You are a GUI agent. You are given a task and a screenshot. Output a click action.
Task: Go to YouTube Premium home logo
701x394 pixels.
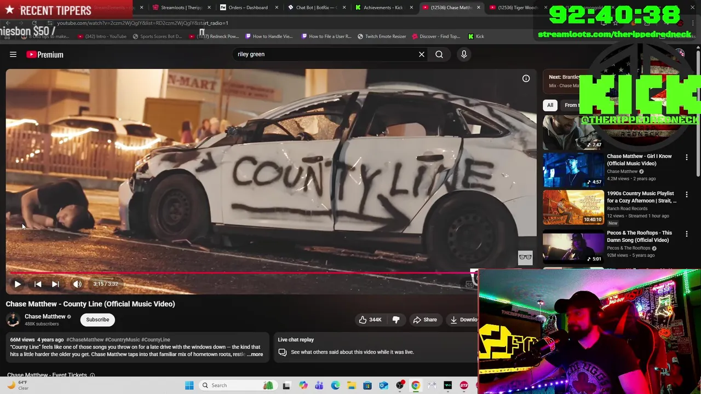[x=45, y=54]
